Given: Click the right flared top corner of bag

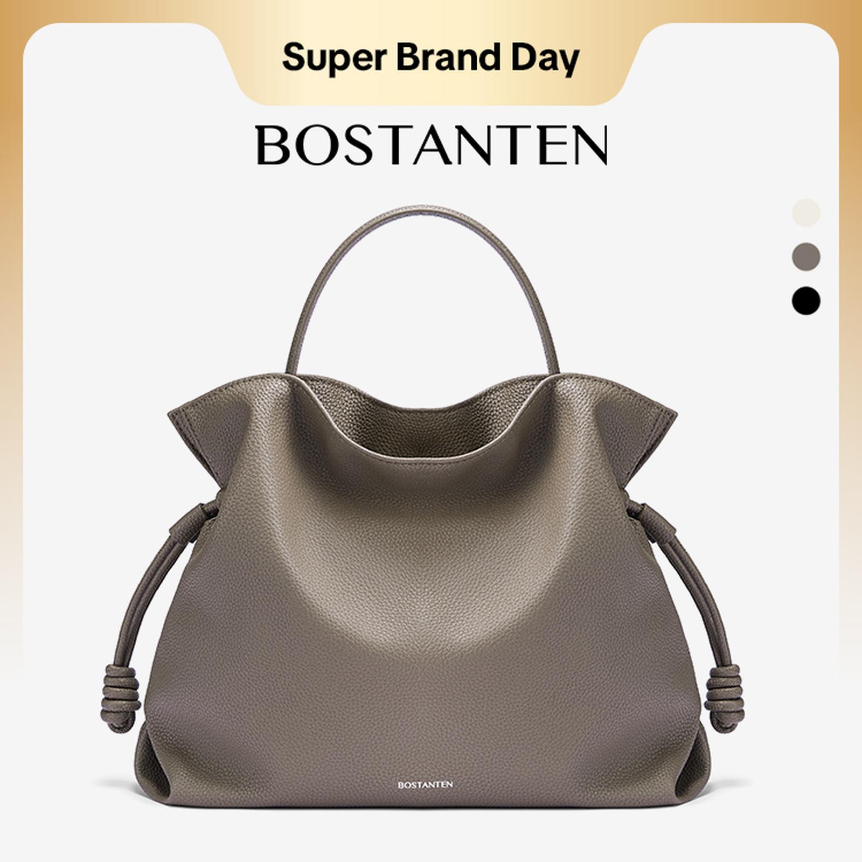Looking at the screenshot, I should 657,426.
